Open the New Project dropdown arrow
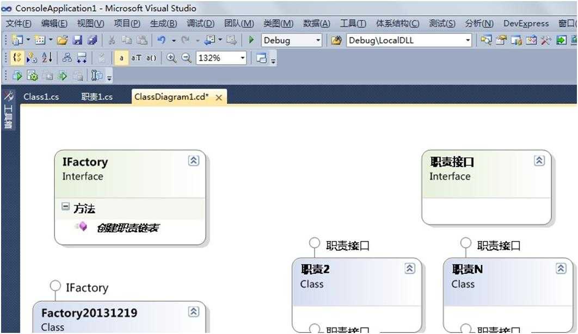Image resolution: width=578 pixels, height=334 pixels. (x=28, y=40)
